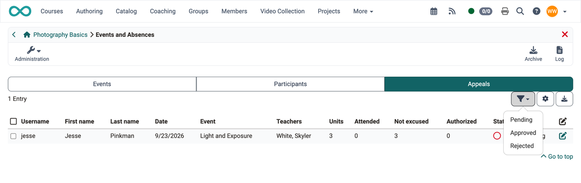Screen dimensions: 581x183
Task: Click the '9/23/2026' date cell
Action: click(169, 136)
